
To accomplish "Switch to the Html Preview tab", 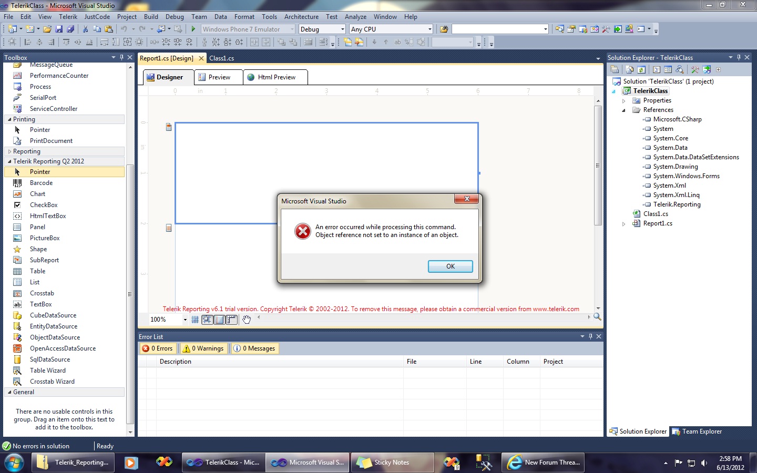I will pos(275,77).
